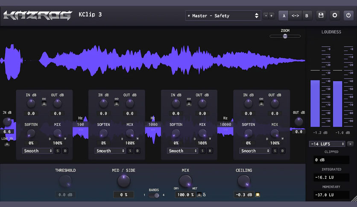Image resolution: width=357 pixels, height=207 pixels.
Task: Click the main IN dB knob
Action: point(7,122)
